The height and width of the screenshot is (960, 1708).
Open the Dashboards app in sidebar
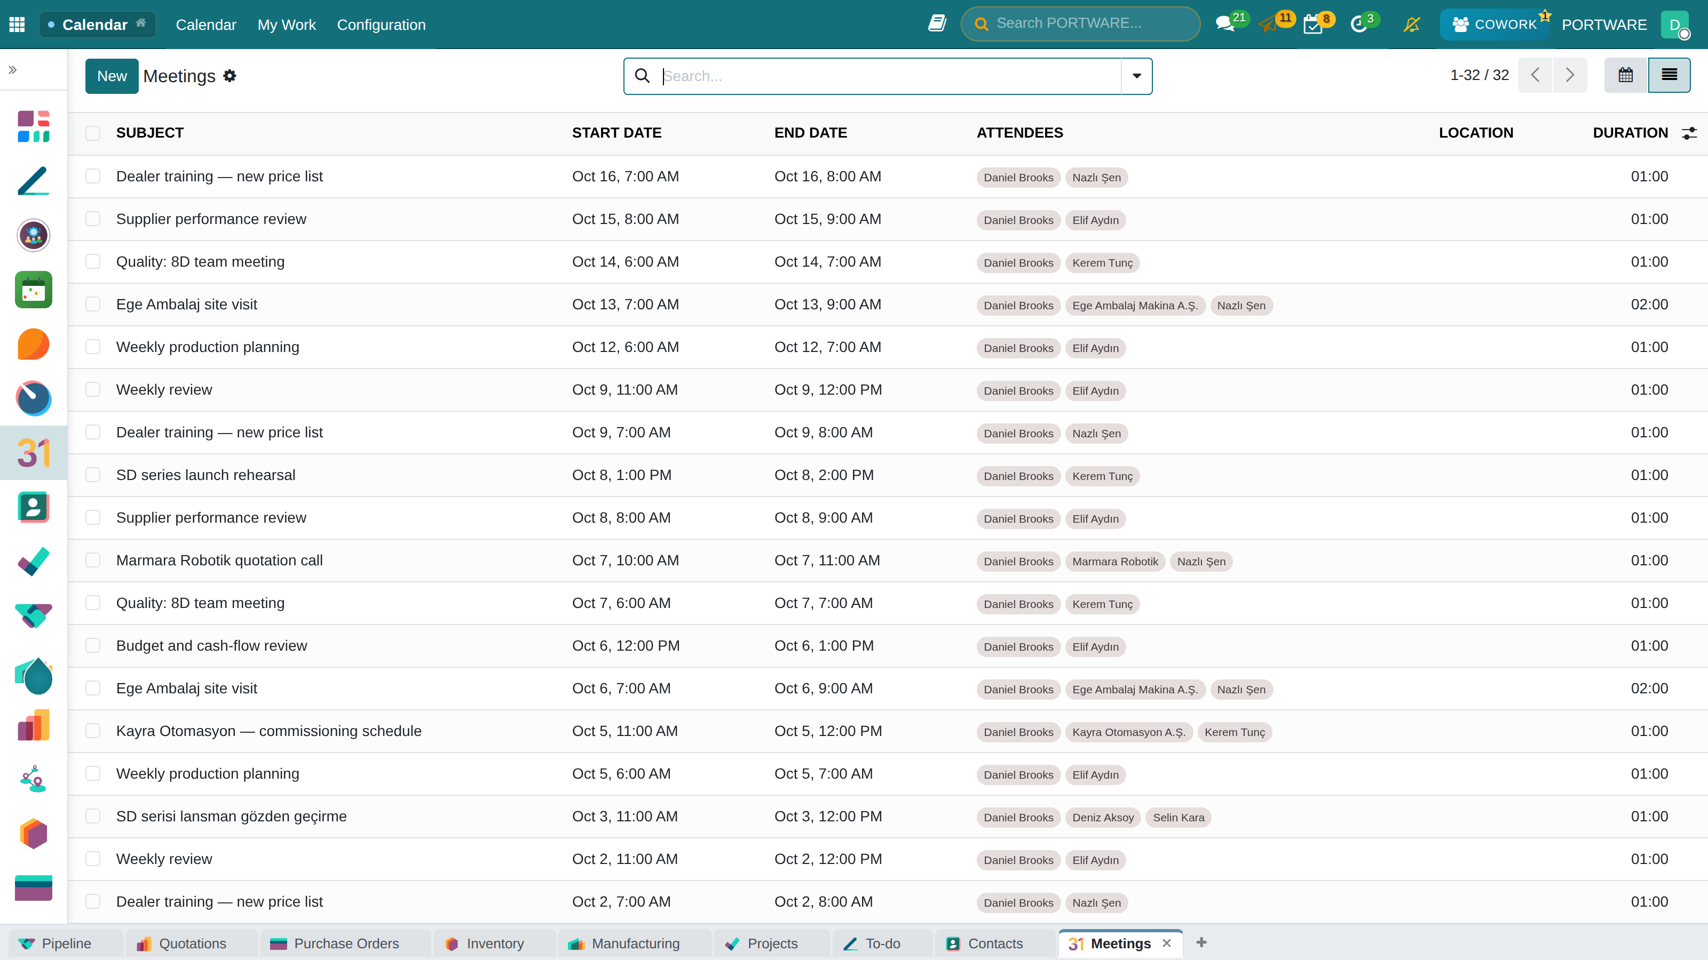point(33,126)
